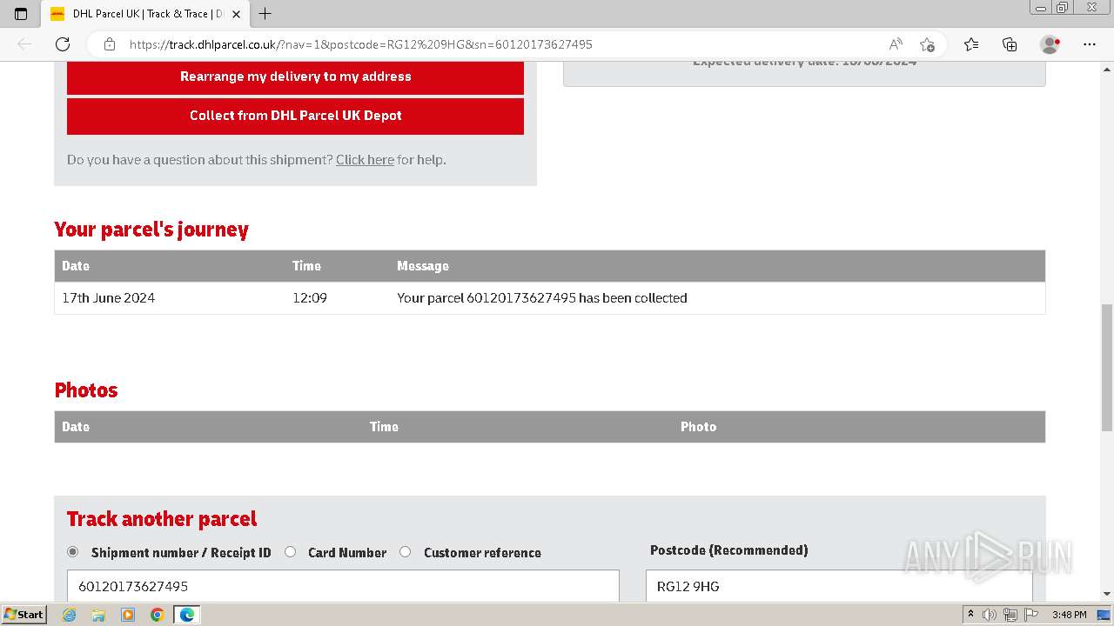
Task: Launch Internet Explorer from taskbar
Action: point(70,615)
